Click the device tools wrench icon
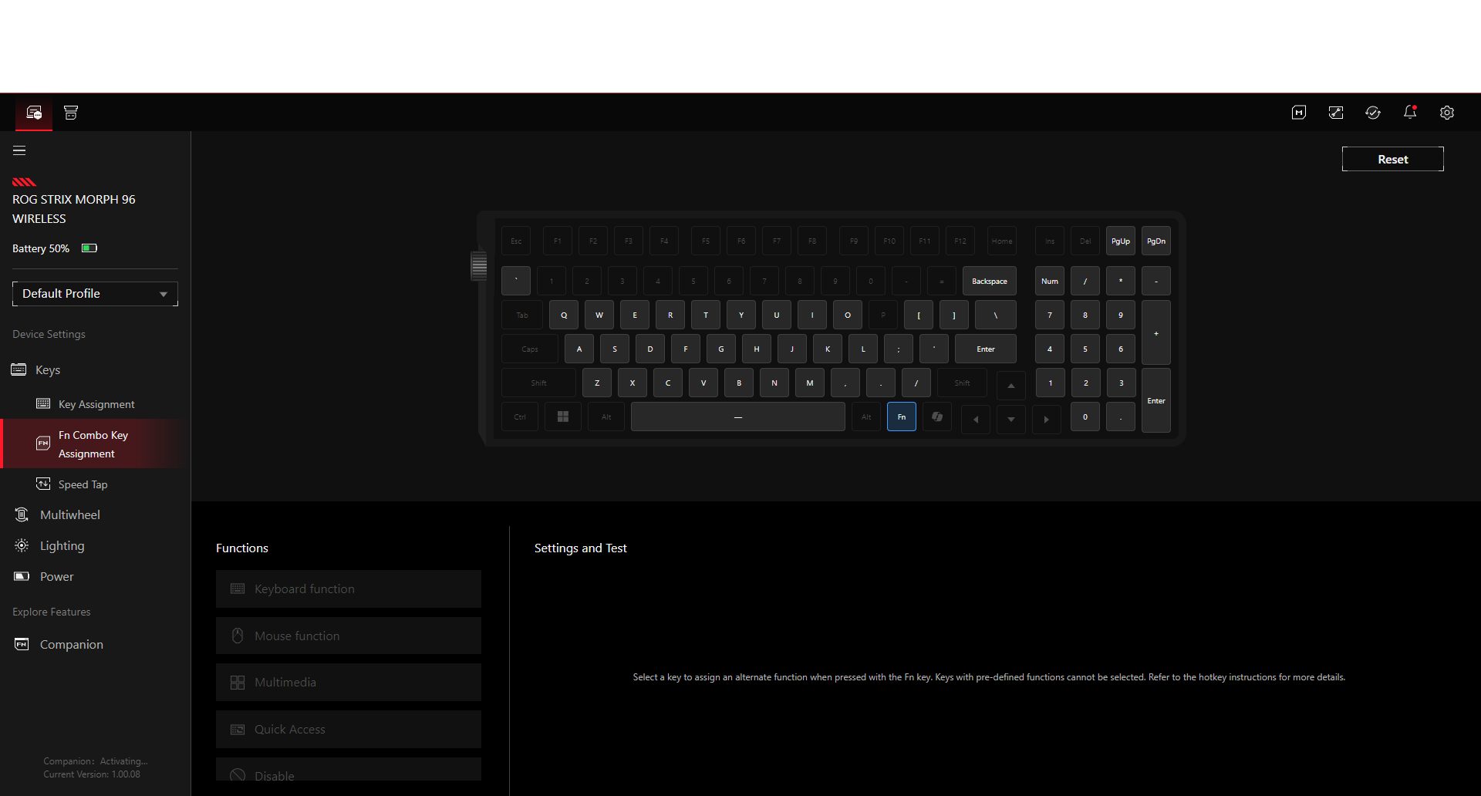This screenshot has height=796, width=1481. point(1336,113)
